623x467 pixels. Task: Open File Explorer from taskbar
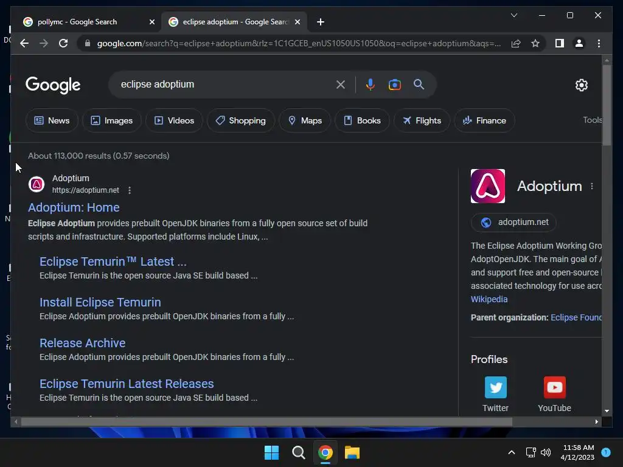coord(352,452)
